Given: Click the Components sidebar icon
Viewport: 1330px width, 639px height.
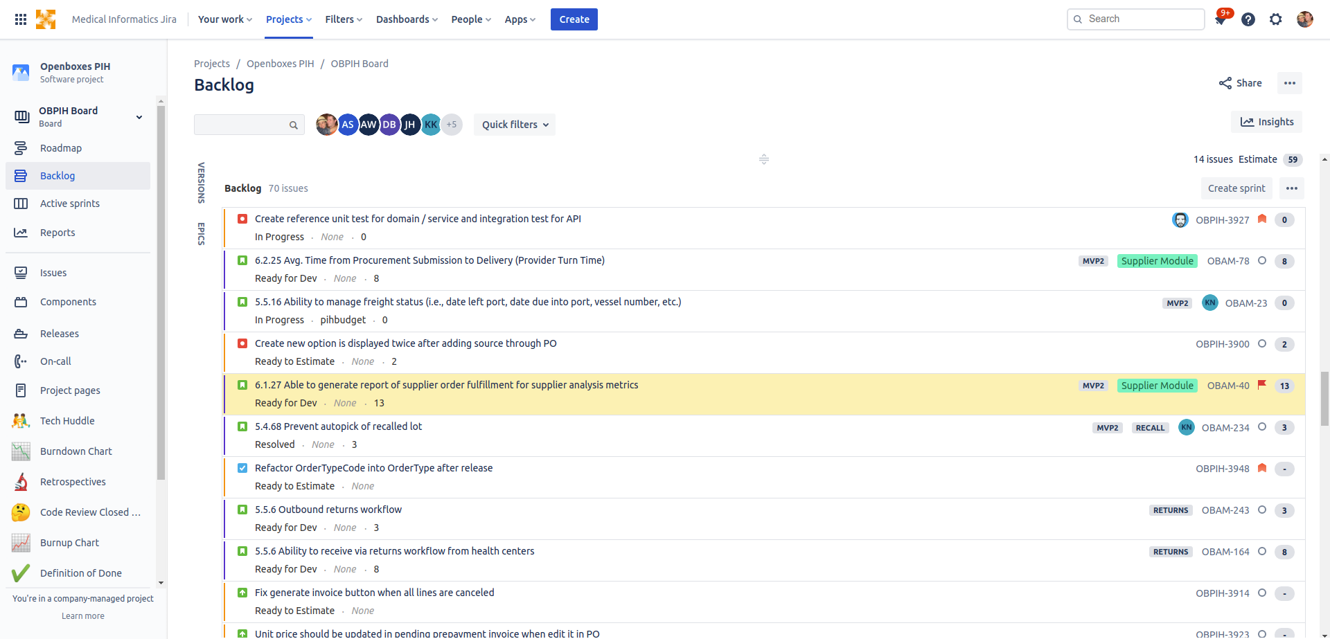Looking at the screenshot, I should click(21, 302).
